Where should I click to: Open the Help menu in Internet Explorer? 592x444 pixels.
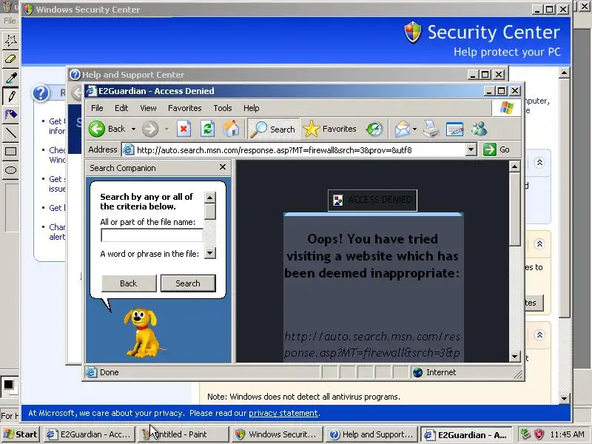[x=251, y=108]
